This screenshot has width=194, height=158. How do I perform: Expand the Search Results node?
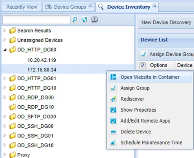[x=5, y=30]
